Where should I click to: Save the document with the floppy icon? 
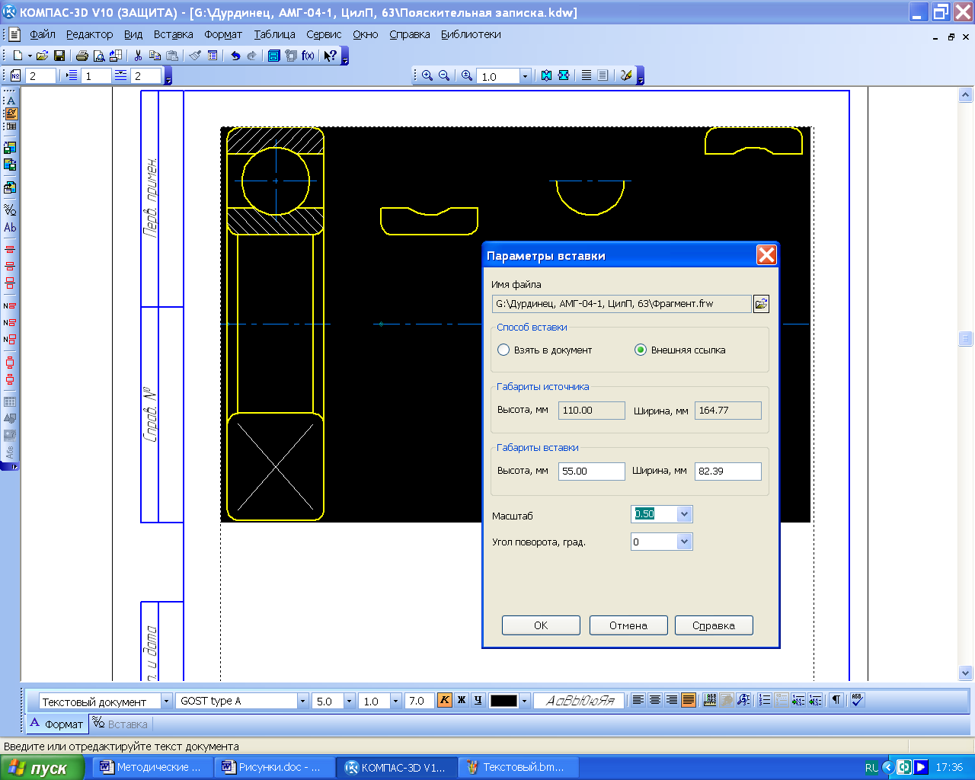pyautogui.click(x=59, y=56)
